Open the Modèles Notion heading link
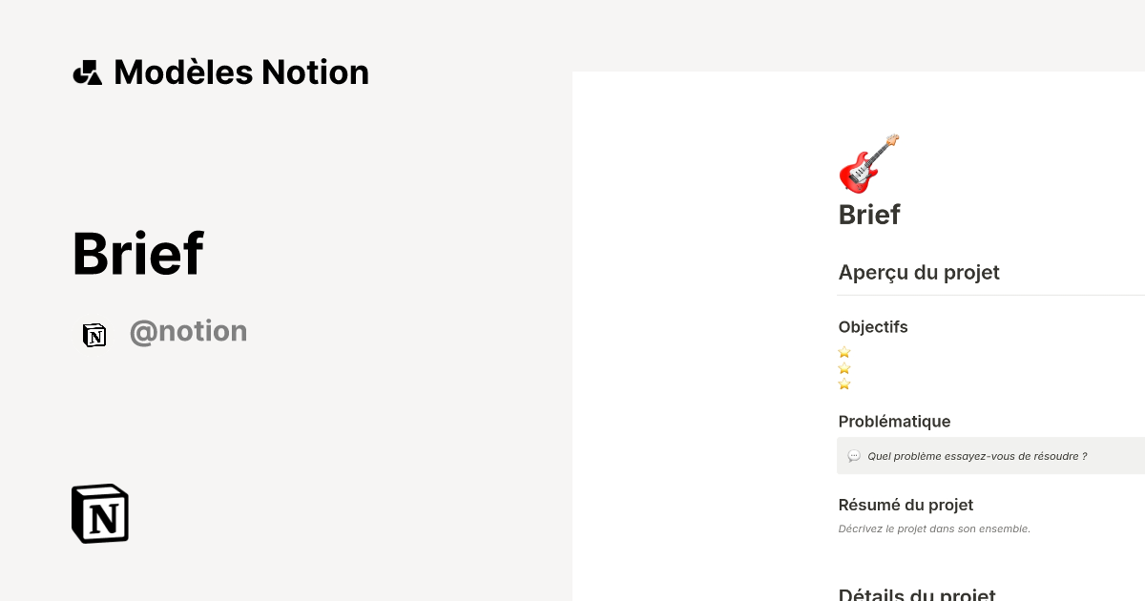Viewport: 1145px width, 601px height. (x=241, y=73)
